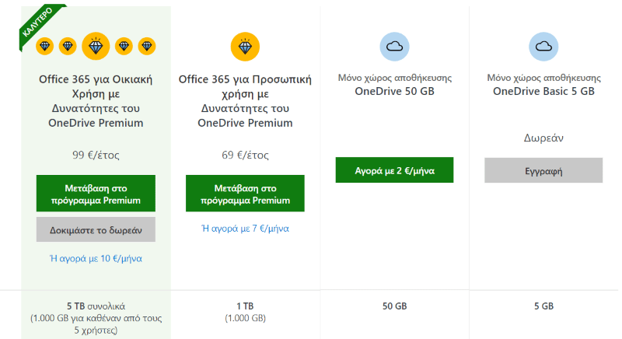622x339 pixels.
Task: Click the Δοκιμάστε το δωρεάν button
Action: point(96,229)
